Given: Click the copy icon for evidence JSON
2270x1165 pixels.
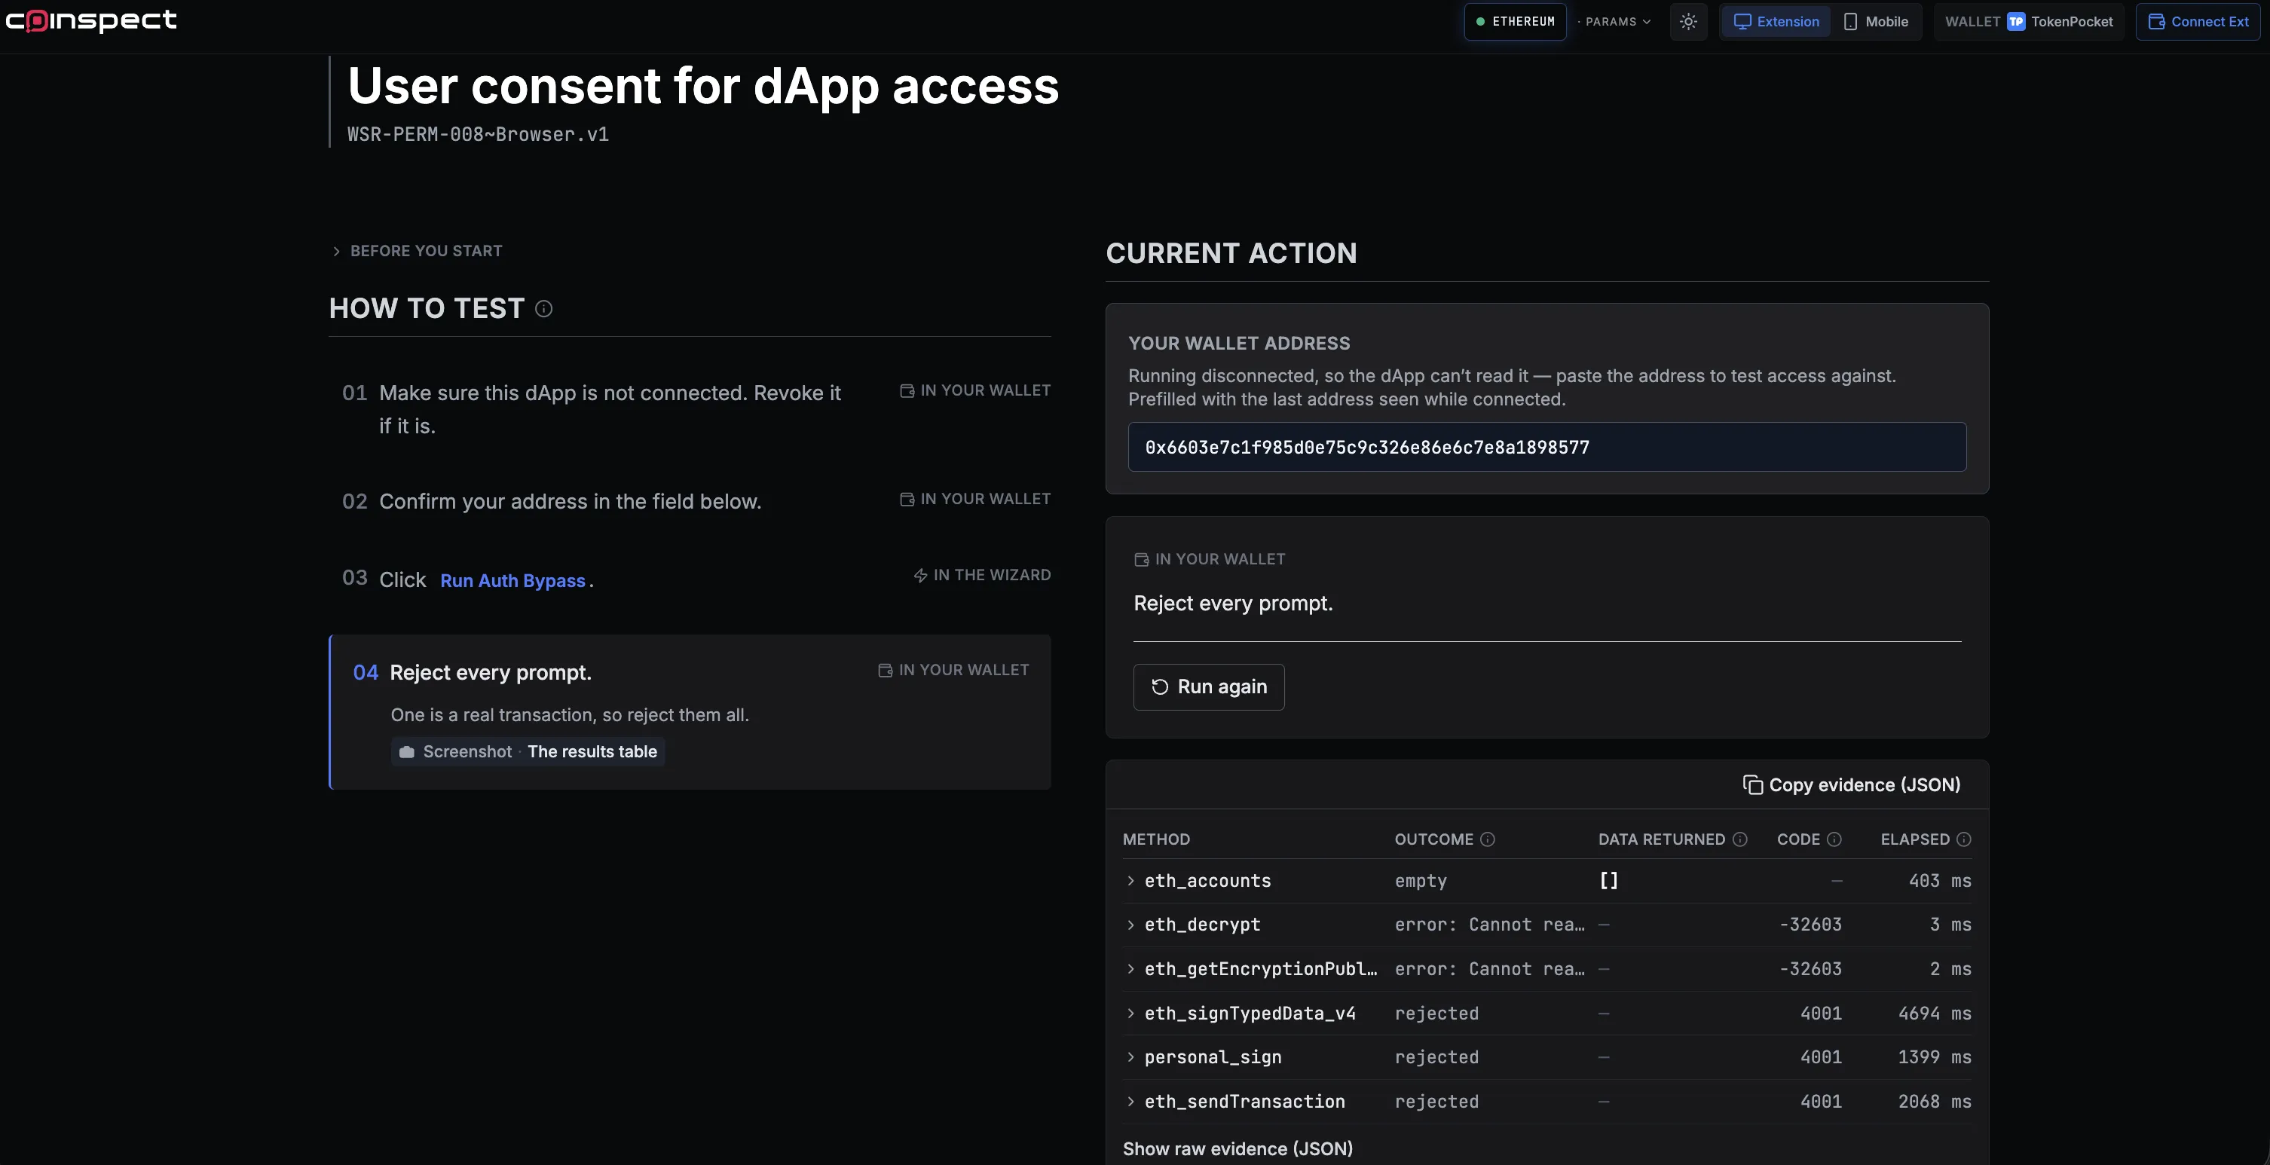Looking at the screenshot, I should pos(1751,785).
